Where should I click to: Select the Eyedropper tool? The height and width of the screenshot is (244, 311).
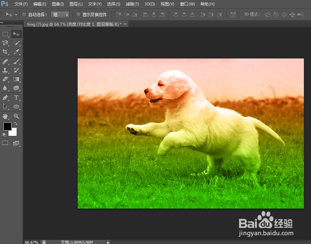[16, 52]
